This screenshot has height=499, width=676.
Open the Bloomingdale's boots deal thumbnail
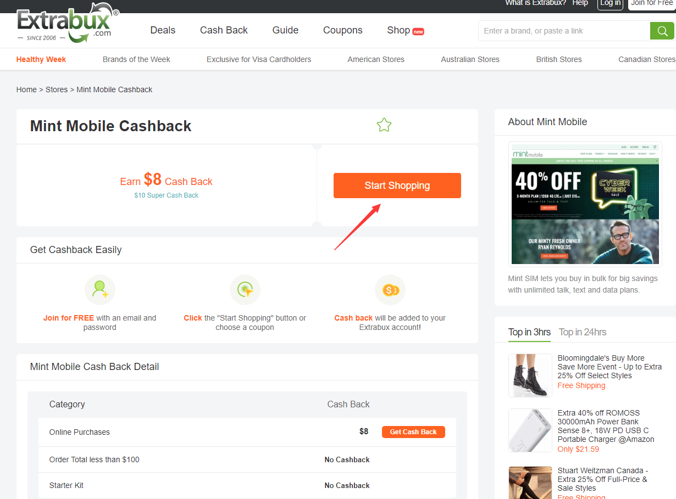[x=530, y=375]
